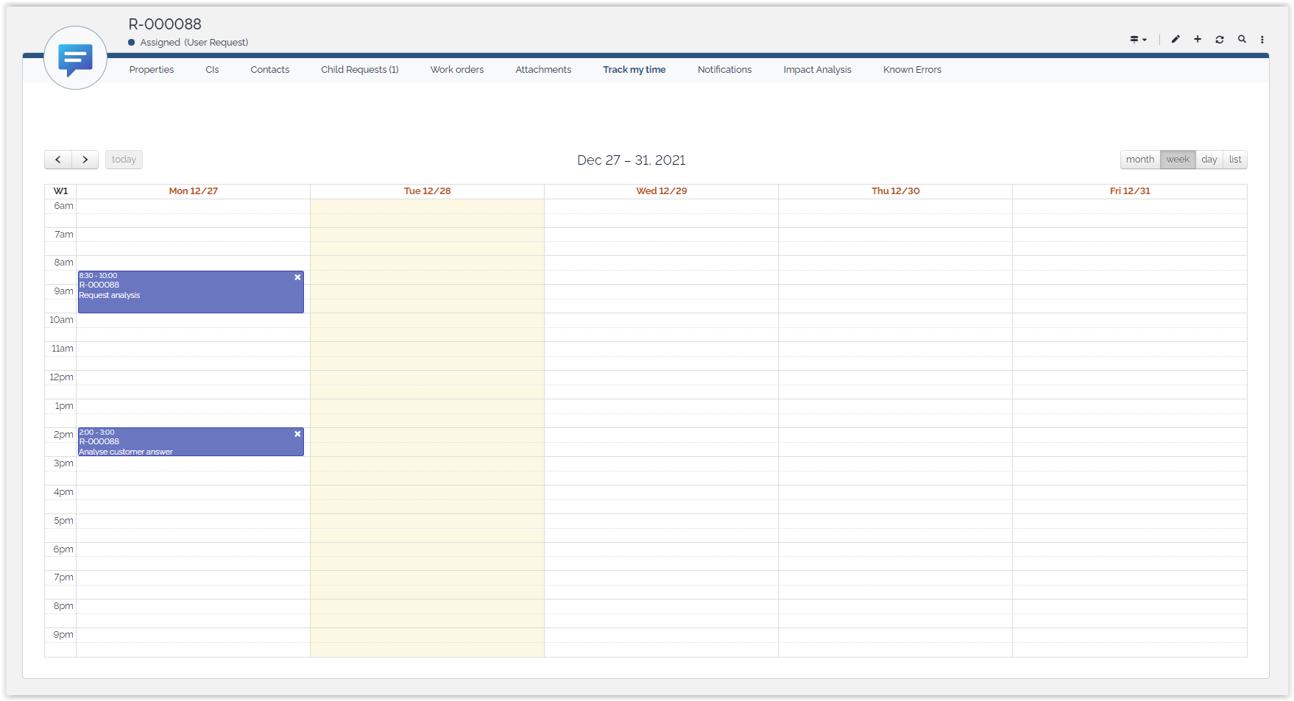Remove the Request analysis time entry

[x=297, y=277]
